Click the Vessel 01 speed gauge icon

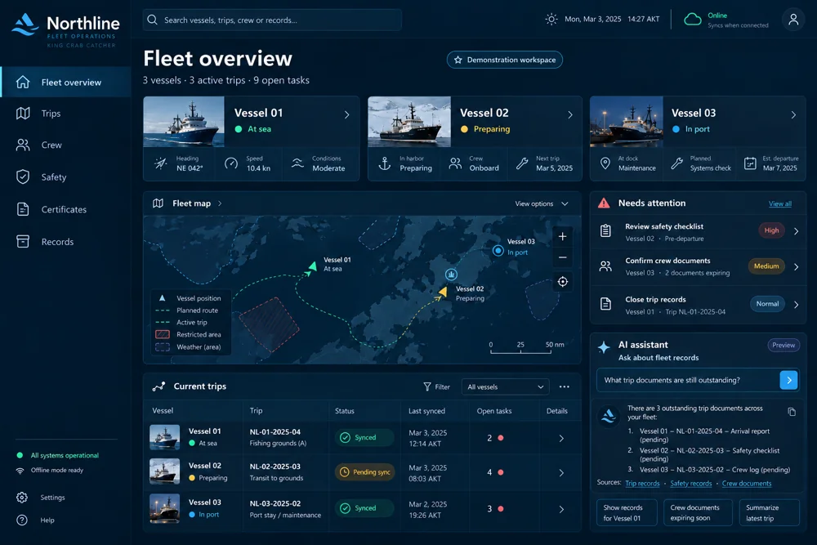tap(231, 163)
